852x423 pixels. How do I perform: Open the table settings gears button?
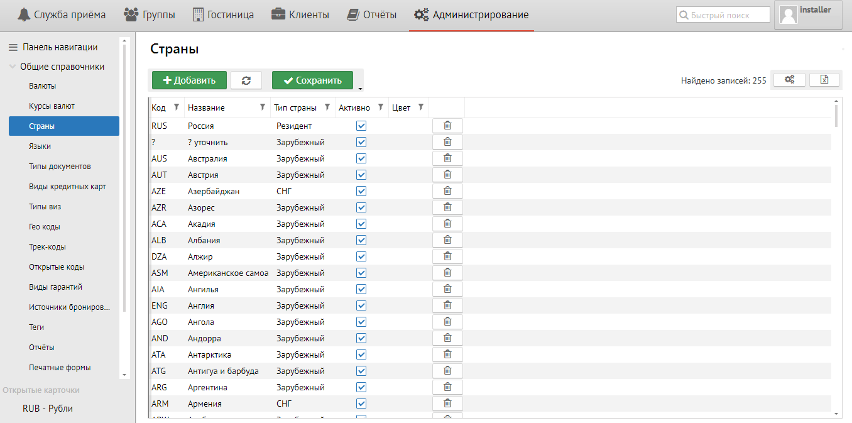(790, 80)
